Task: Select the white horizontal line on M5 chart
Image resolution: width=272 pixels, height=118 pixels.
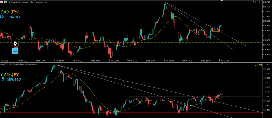Action: coord(239,96)
